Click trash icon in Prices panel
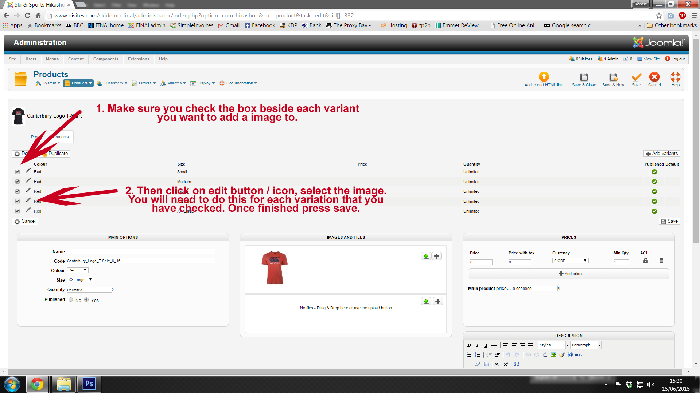The width and height of the screenshot is (700, 393). click(661, 261)
